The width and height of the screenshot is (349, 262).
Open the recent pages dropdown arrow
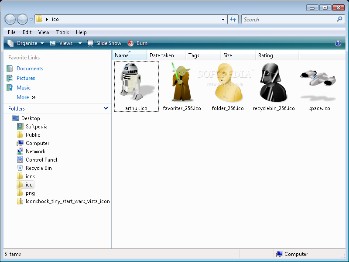click(x=31, y=20)
